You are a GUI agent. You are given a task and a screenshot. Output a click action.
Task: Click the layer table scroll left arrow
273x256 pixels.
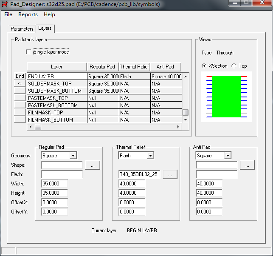tap(30, 127)
